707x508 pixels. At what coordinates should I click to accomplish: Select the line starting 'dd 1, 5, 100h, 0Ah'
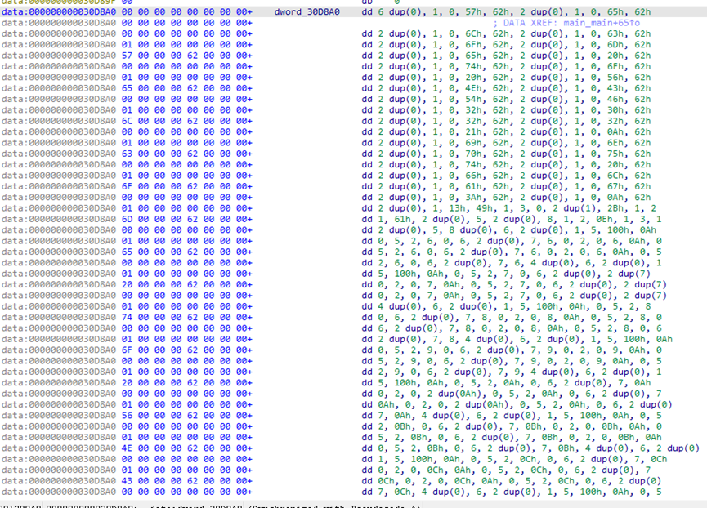(514, 459)
